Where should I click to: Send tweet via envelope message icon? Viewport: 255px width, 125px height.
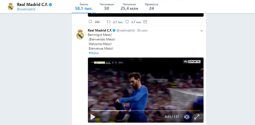coord(145,22)
